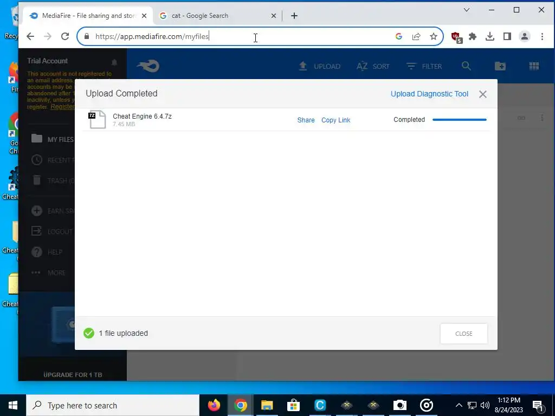The image size is (555, 416).
Task: Close the Upload Completed dialog with X
Action: pos(483,94)
